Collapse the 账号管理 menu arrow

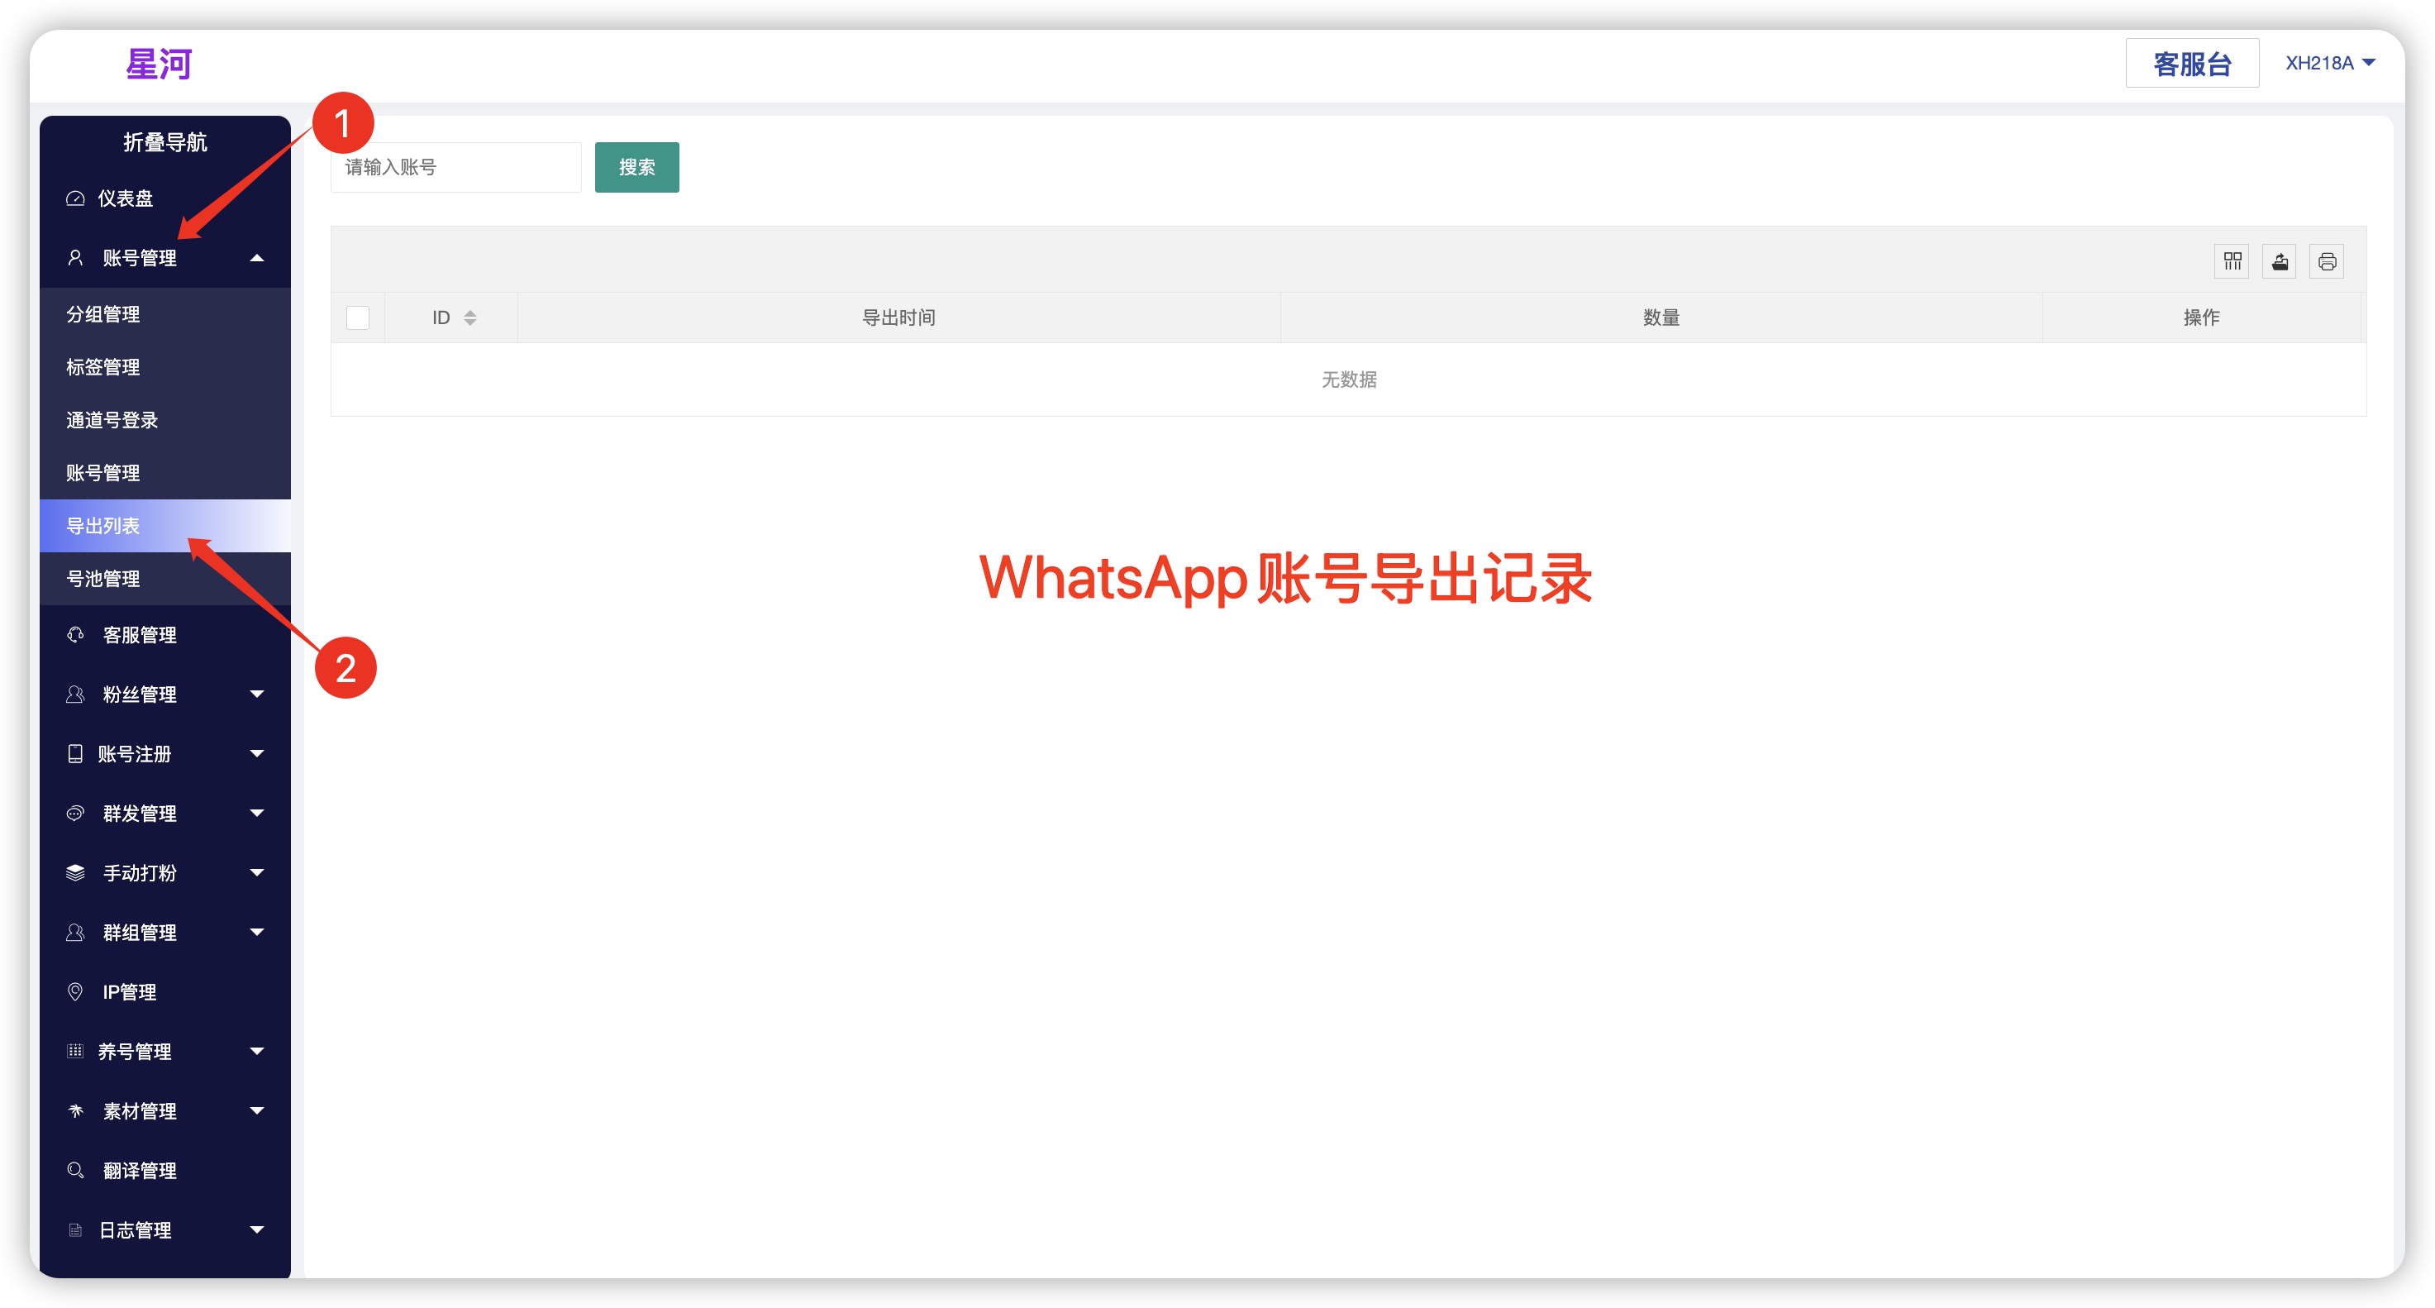(256, 258)
